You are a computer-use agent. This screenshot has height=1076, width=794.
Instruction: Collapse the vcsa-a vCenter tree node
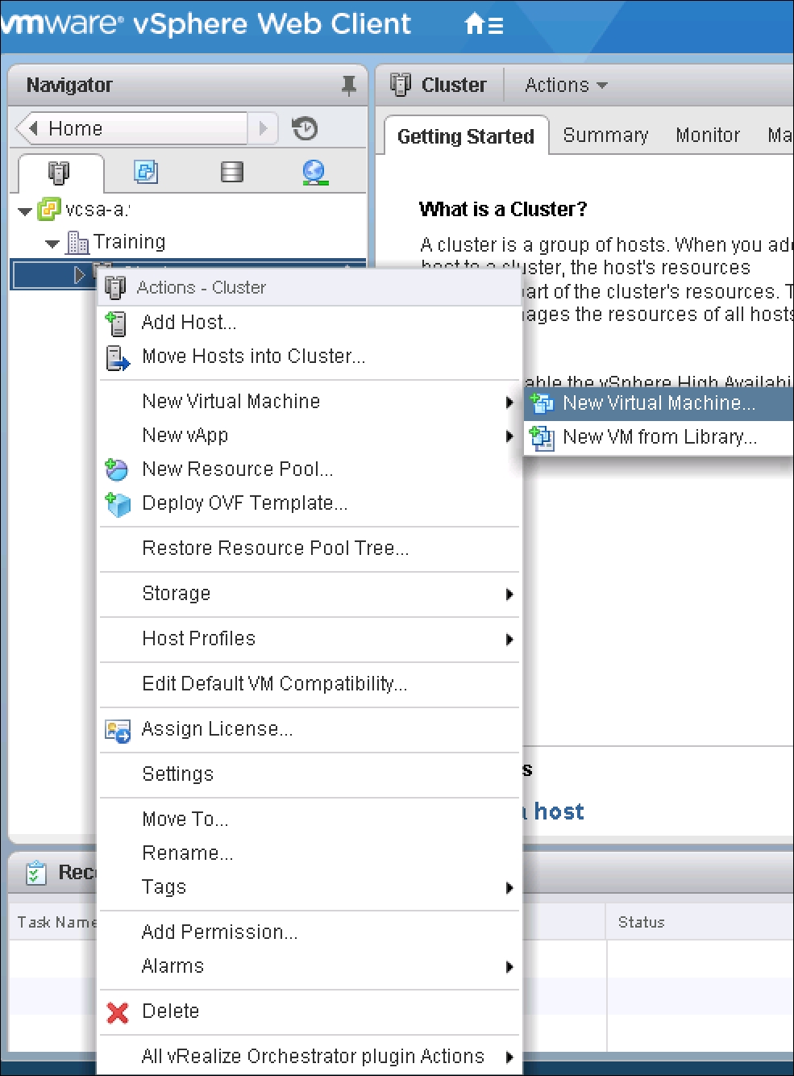tap(25, 211)
